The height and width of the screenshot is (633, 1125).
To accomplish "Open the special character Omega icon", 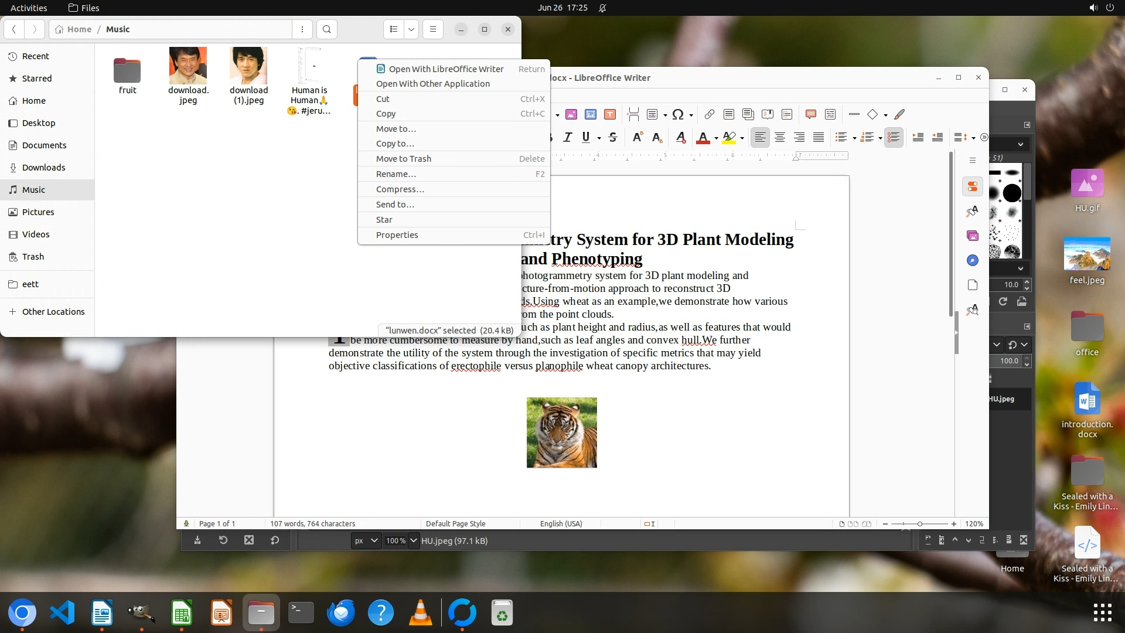I will [678, 114].
